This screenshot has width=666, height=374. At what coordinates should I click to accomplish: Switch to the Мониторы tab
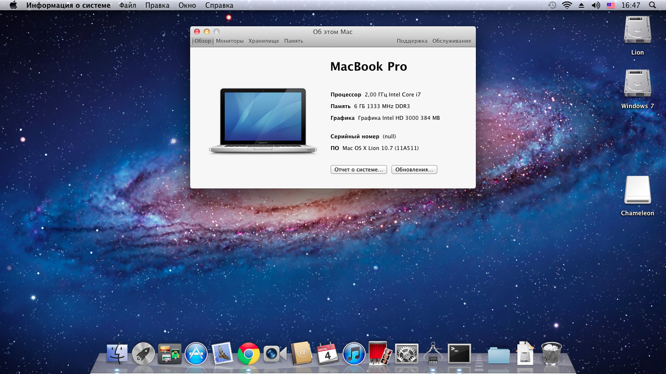click(230, 41)
